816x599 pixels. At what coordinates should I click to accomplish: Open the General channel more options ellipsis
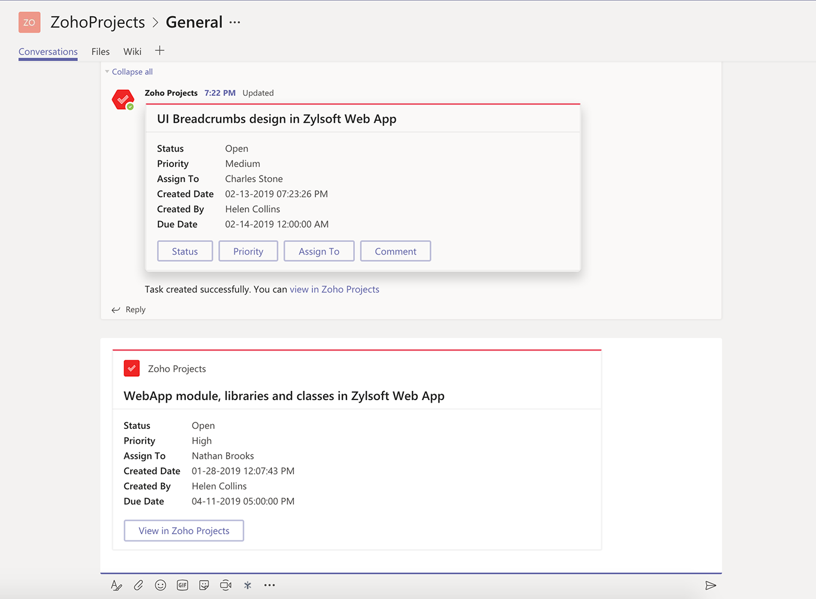[234, 23]
